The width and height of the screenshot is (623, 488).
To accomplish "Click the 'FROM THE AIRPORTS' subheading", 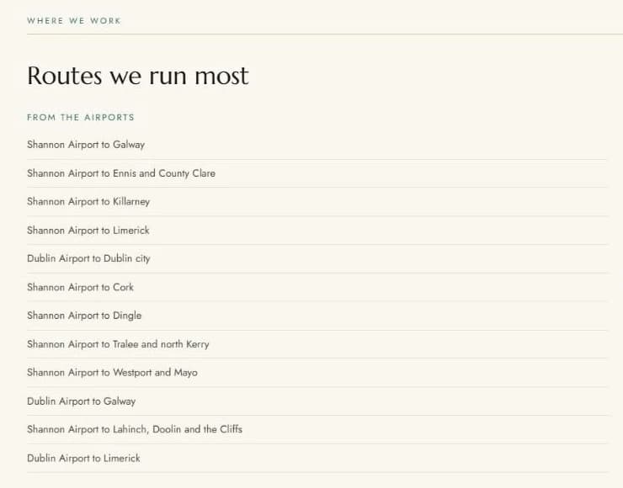I will click(81, 118).
